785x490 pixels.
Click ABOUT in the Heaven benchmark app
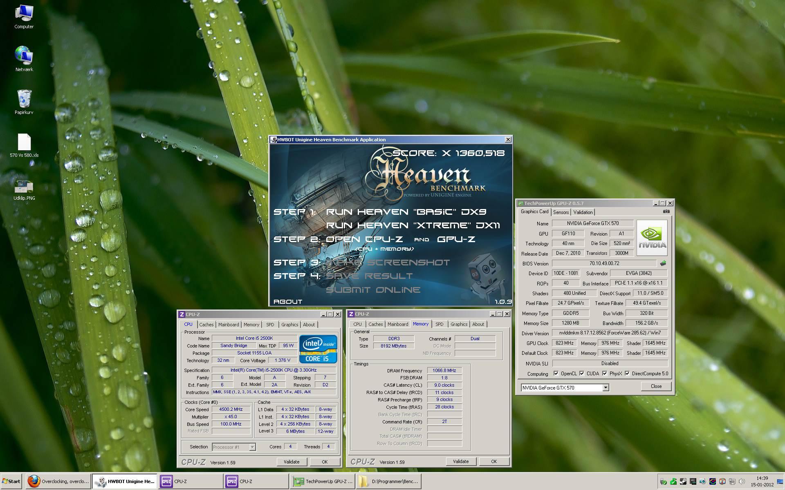pos(288,301)
